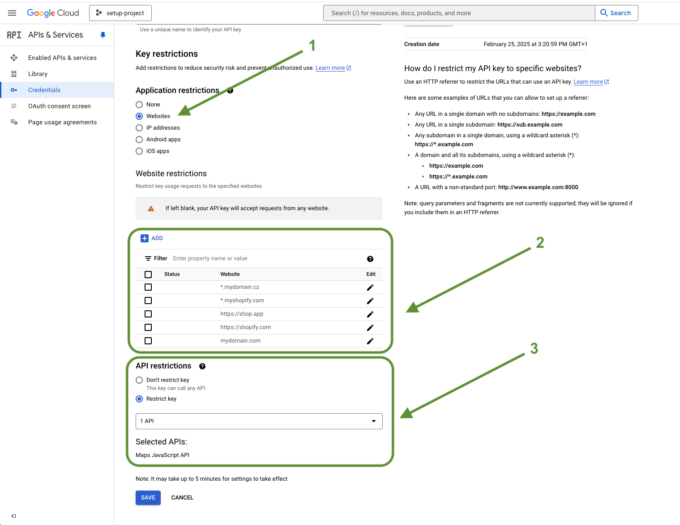Open Learn more link about HTTP referrers
This screenshot has width=680, height=525.
pos(591,82)
